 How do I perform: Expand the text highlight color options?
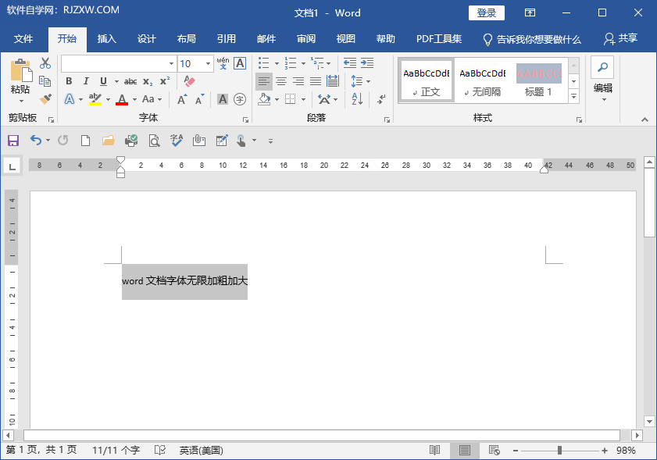[x=107, y=99]
